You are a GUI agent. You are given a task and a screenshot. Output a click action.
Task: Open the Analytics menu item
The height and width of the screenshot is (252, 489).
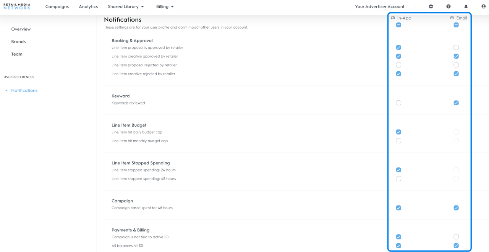point(88,6)
